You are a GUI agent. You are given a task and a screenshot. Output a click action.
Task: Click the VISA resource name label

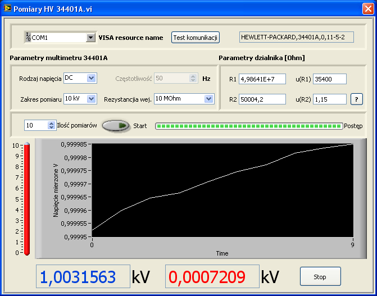131,38
